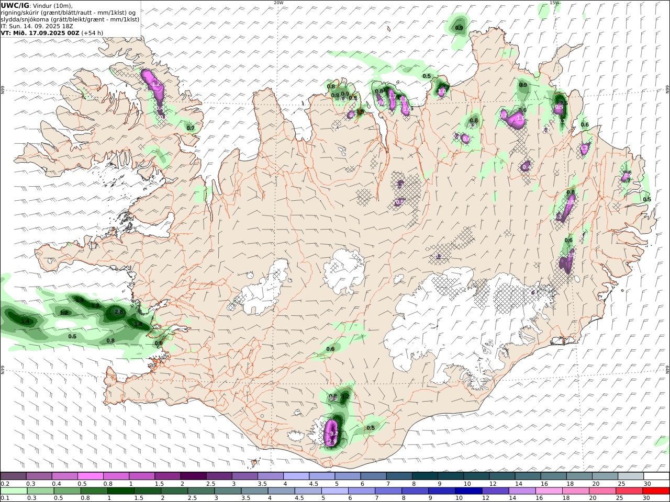
Task: Click the bright red swatch labeled 30 in rain legend
Action: [656, 491]
